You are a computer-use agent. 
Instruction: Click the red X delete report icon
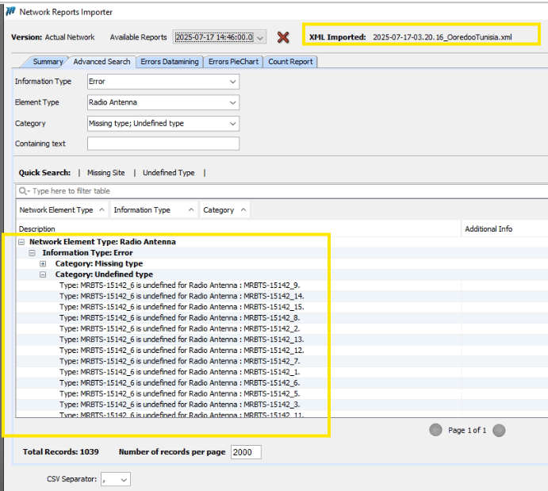pos(283,37)
